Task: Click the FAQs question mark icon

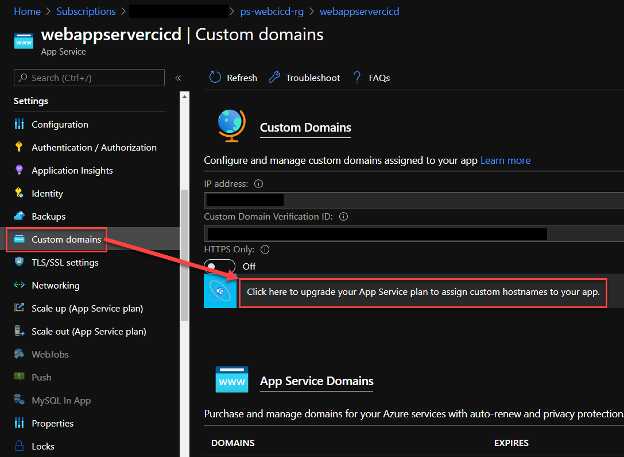Action: click(356, 77)
